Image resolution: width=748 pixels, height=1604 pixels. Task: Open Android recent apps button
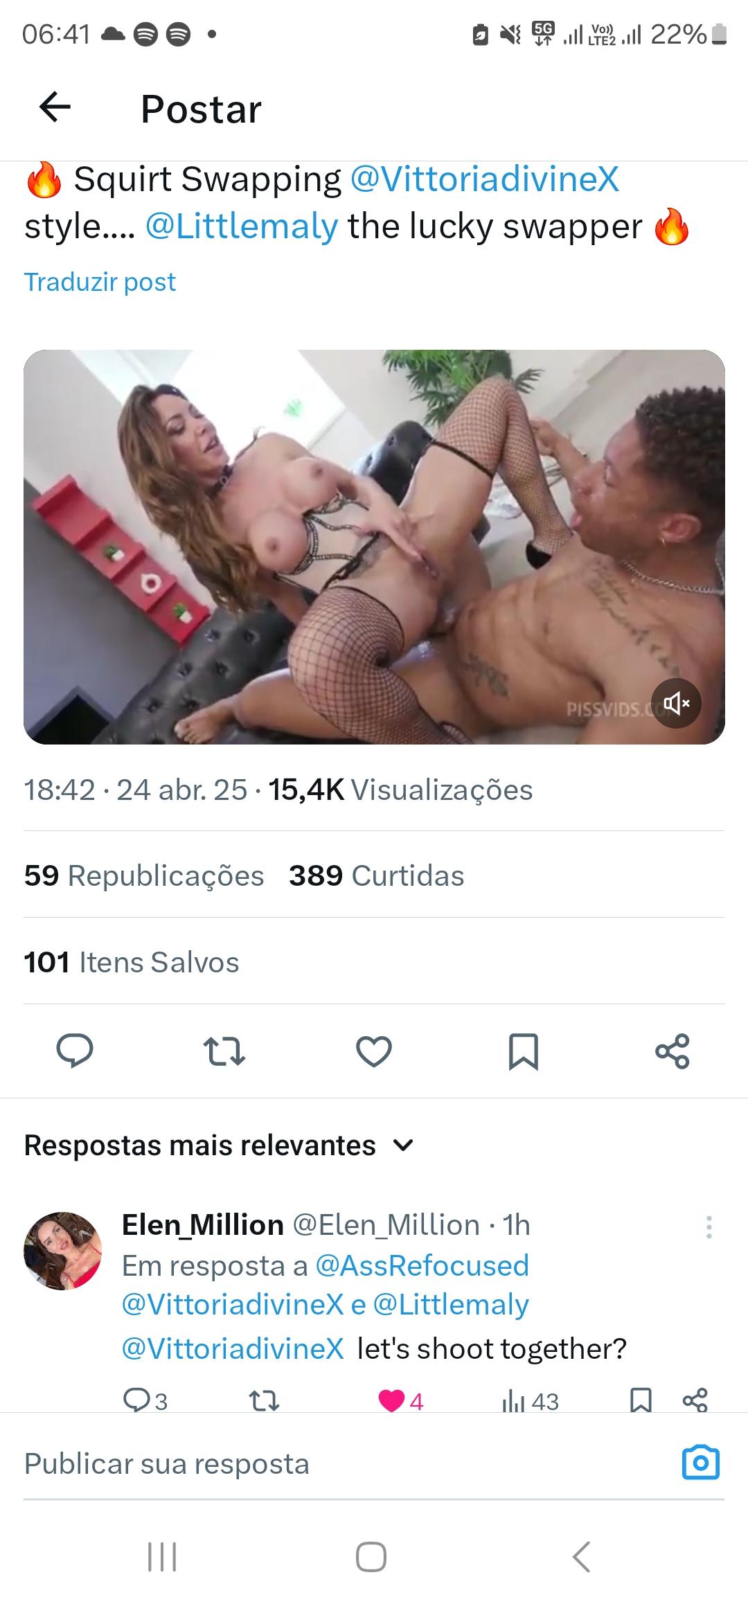coord(162,1557)
